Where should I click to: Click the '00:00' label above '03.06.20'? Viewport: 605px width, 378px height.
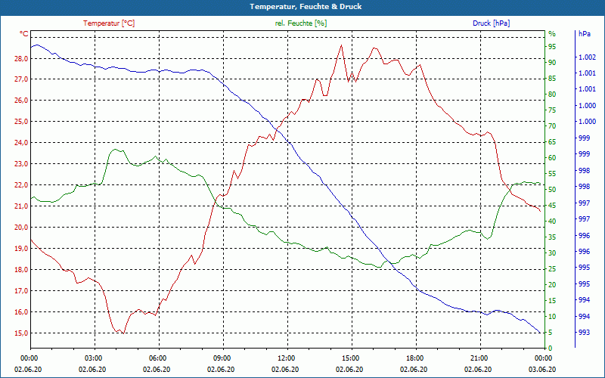coord(542,358)
